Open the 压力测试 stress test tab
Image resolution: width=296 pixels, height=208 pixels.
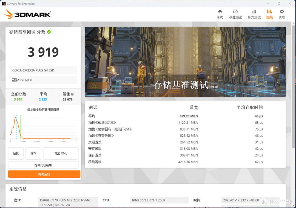point(254,14)
